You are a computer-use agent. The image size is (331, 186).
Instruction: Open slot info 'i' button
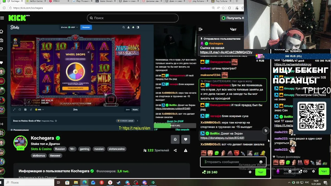point(29,102)
